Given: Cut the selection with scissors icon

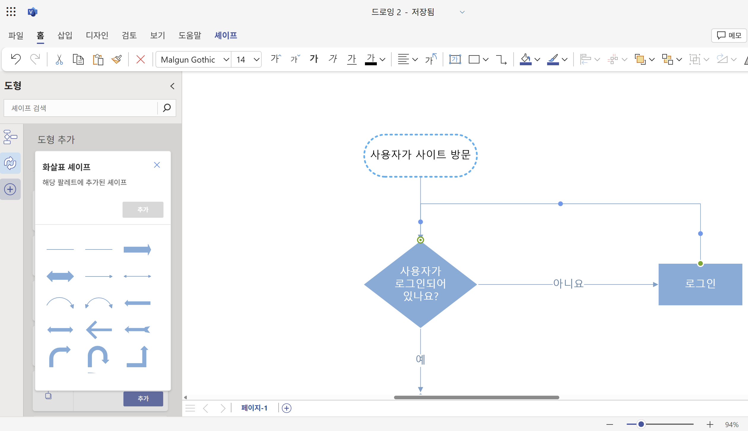Looking at the screenshot, I should coord(59,59).
